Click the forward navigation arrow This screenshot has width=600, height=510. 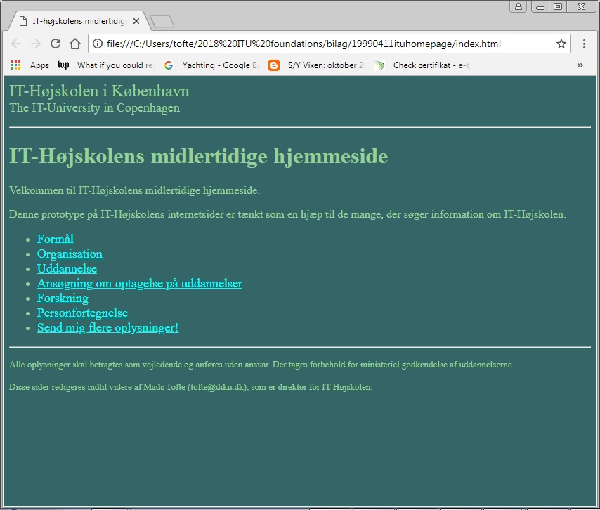(x=36, y=43)
